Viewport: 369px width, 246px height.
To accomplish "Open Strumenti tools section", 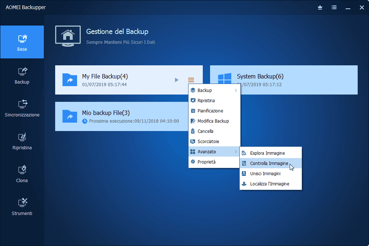I will [x=22, y=207].
